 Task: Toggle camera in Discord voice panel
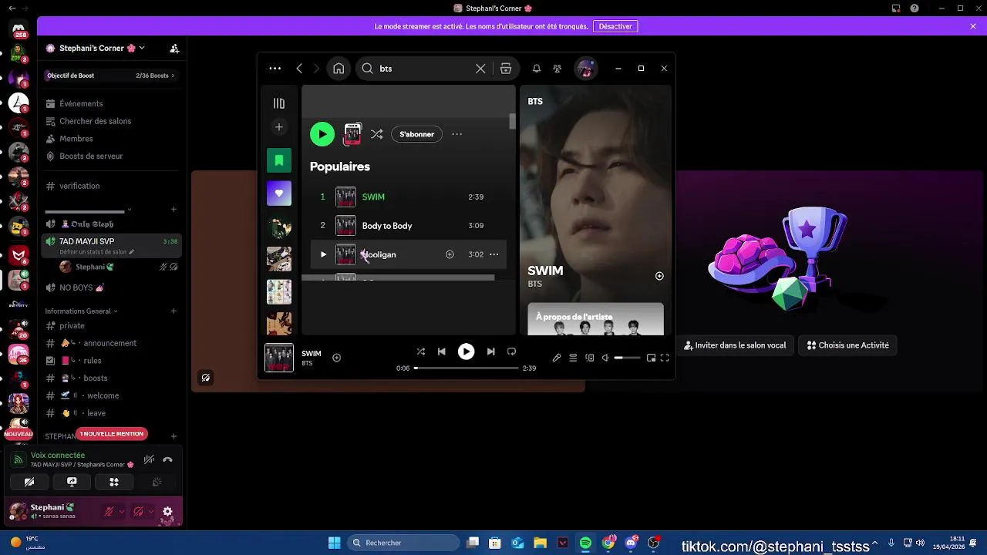point(29,482)
